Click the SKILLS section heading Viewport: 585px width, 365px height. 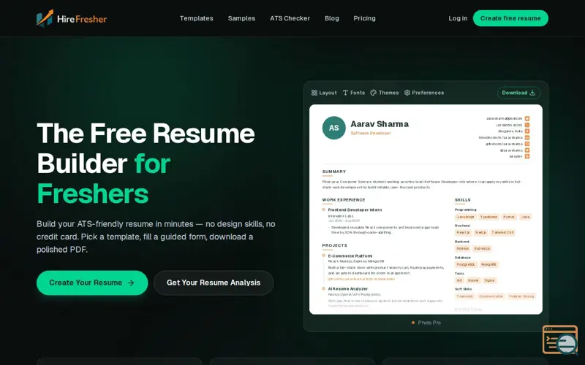tap(463, 200)
